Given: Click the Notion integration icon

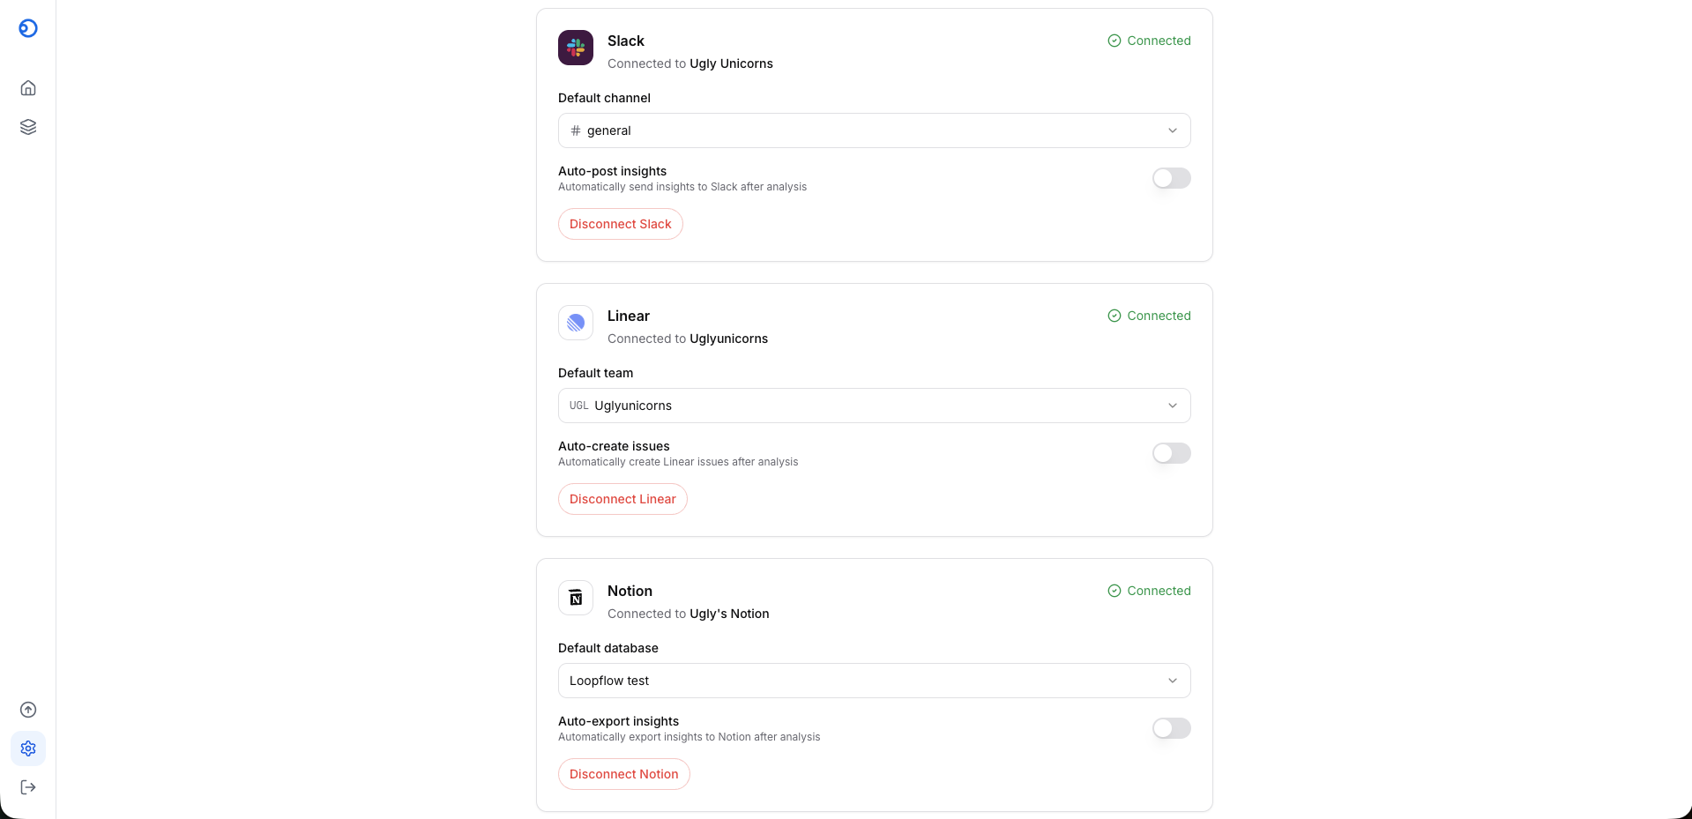Looking at the screenshot, I should click(x=575, y=598).
